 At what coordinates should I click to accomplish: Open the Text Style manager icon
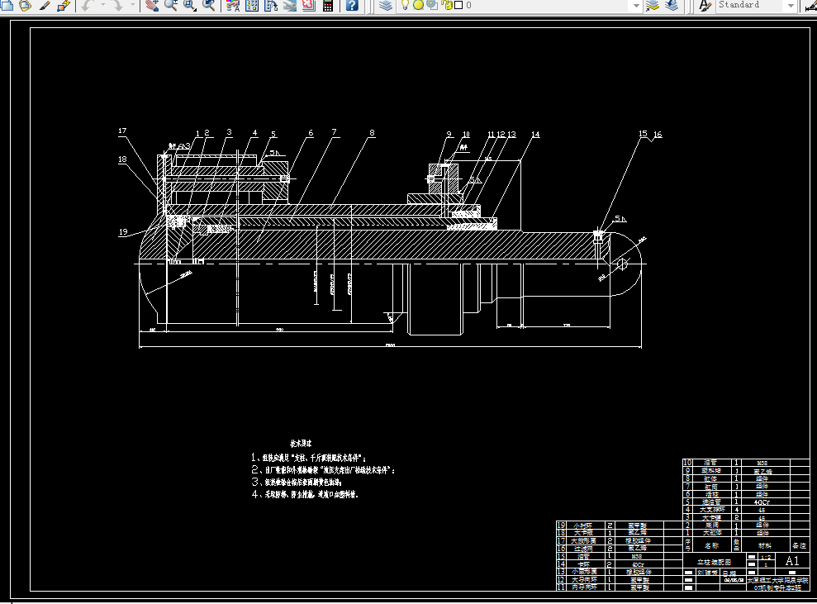point(705,5)
